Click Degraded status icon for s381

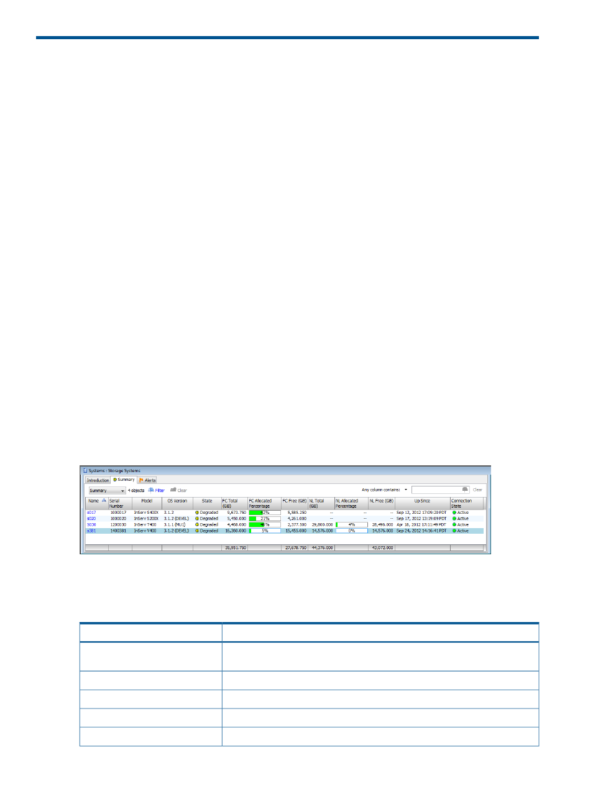pos(197,531)
